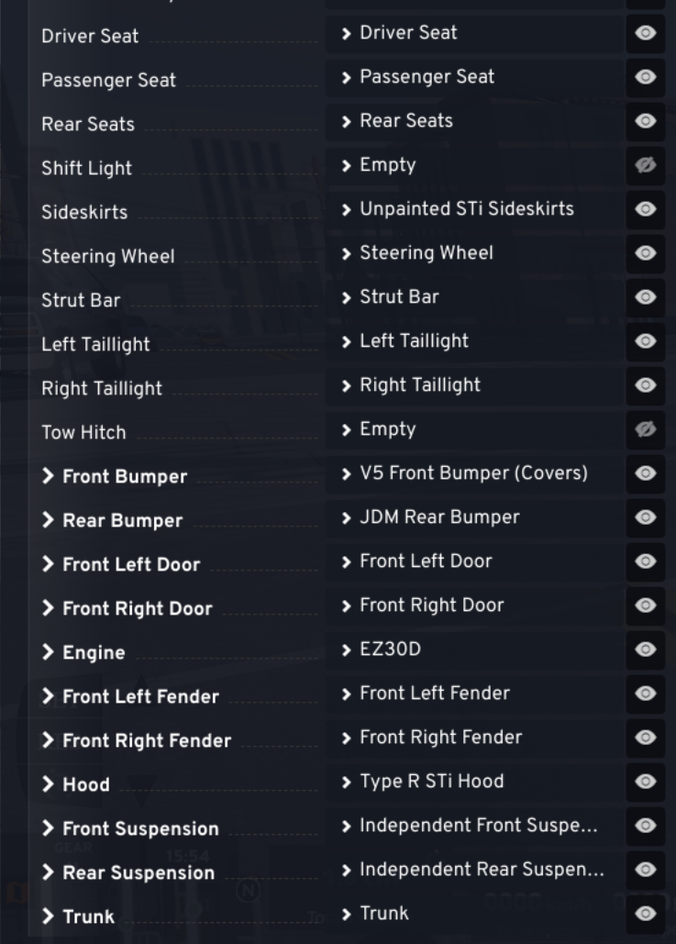This screenshot has width=676, height=944.
Task: Select the Hood tree item label
Action: point(86,784)
